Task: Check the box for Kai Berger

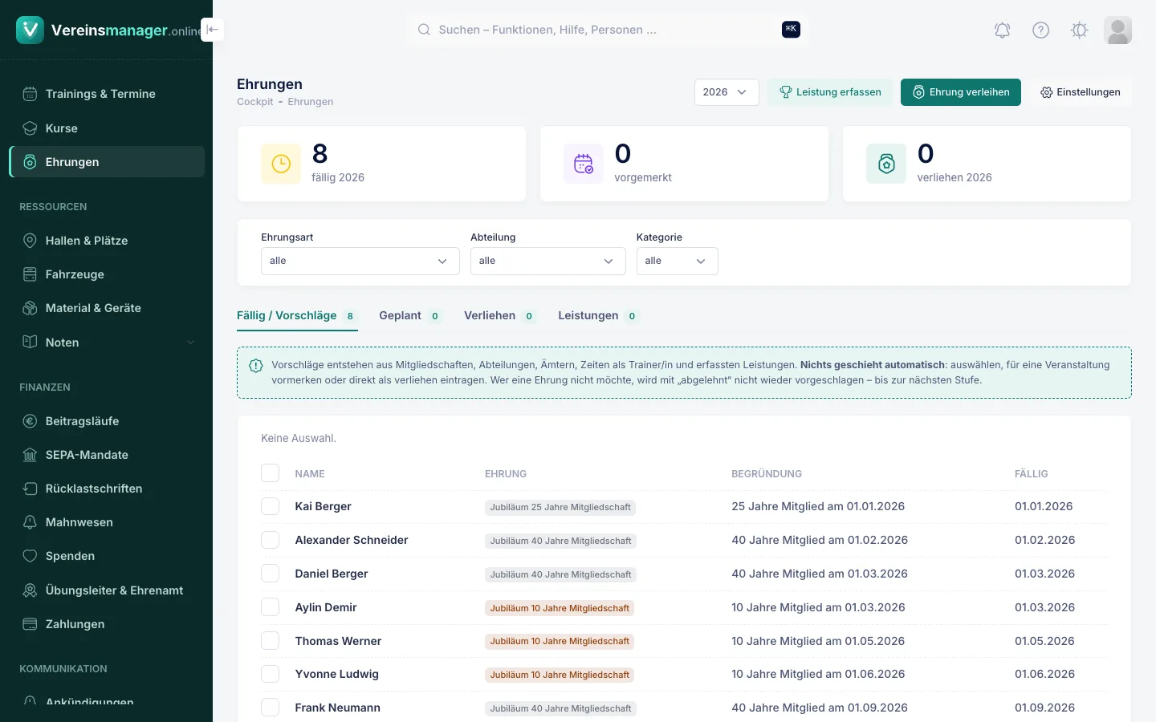Action: (270, 506)
